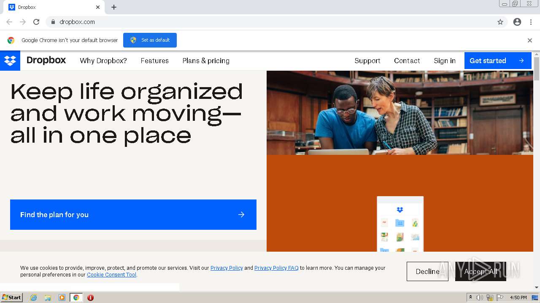Screen dimensions: 540x303
Task: Open the Contact link
Action: coord(407,61)
